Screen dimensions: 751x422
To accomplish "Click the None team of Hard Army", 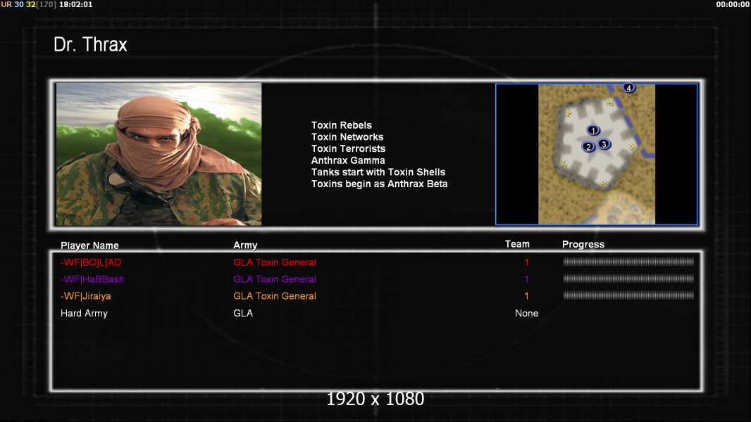I will 526,313.
